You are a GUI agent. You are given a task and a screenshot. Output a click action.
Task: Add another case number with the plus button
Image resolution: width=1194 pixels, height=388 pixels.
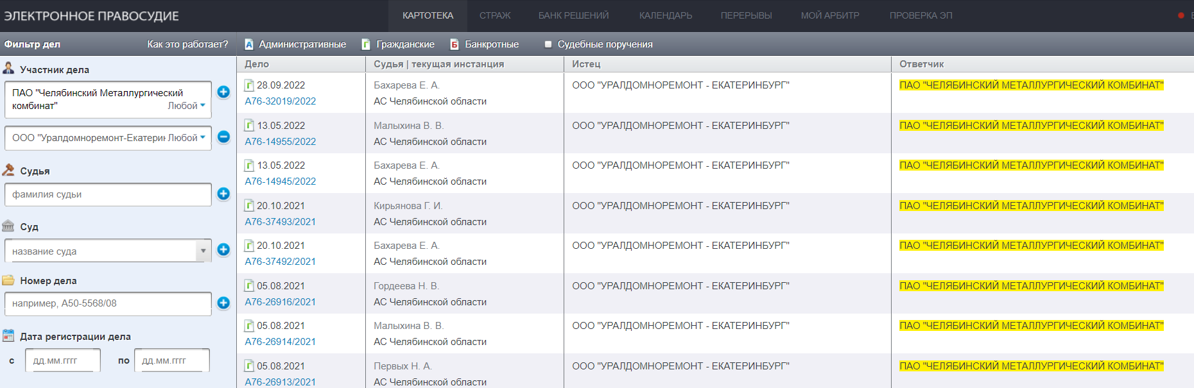[223, 303]
